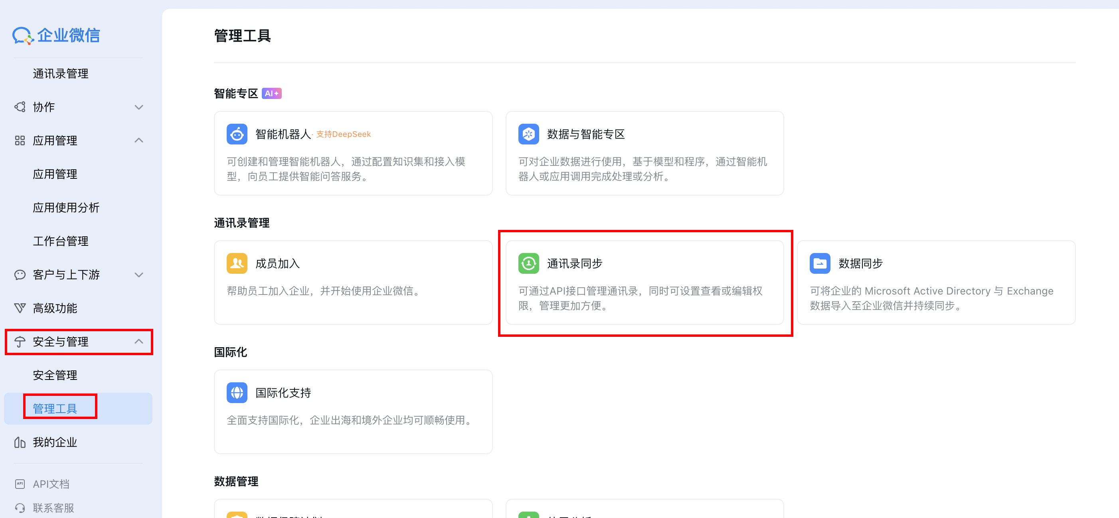Open 通讯录管理 in the sidebar
Viewport: 1119px width, 518px height.
pyautogui.click(x=61, y=74)
